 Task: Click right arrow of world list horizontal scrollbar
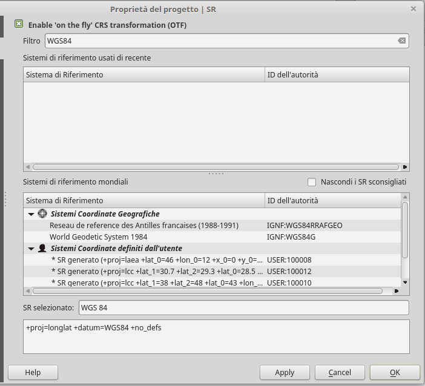[x=397, y=291]
